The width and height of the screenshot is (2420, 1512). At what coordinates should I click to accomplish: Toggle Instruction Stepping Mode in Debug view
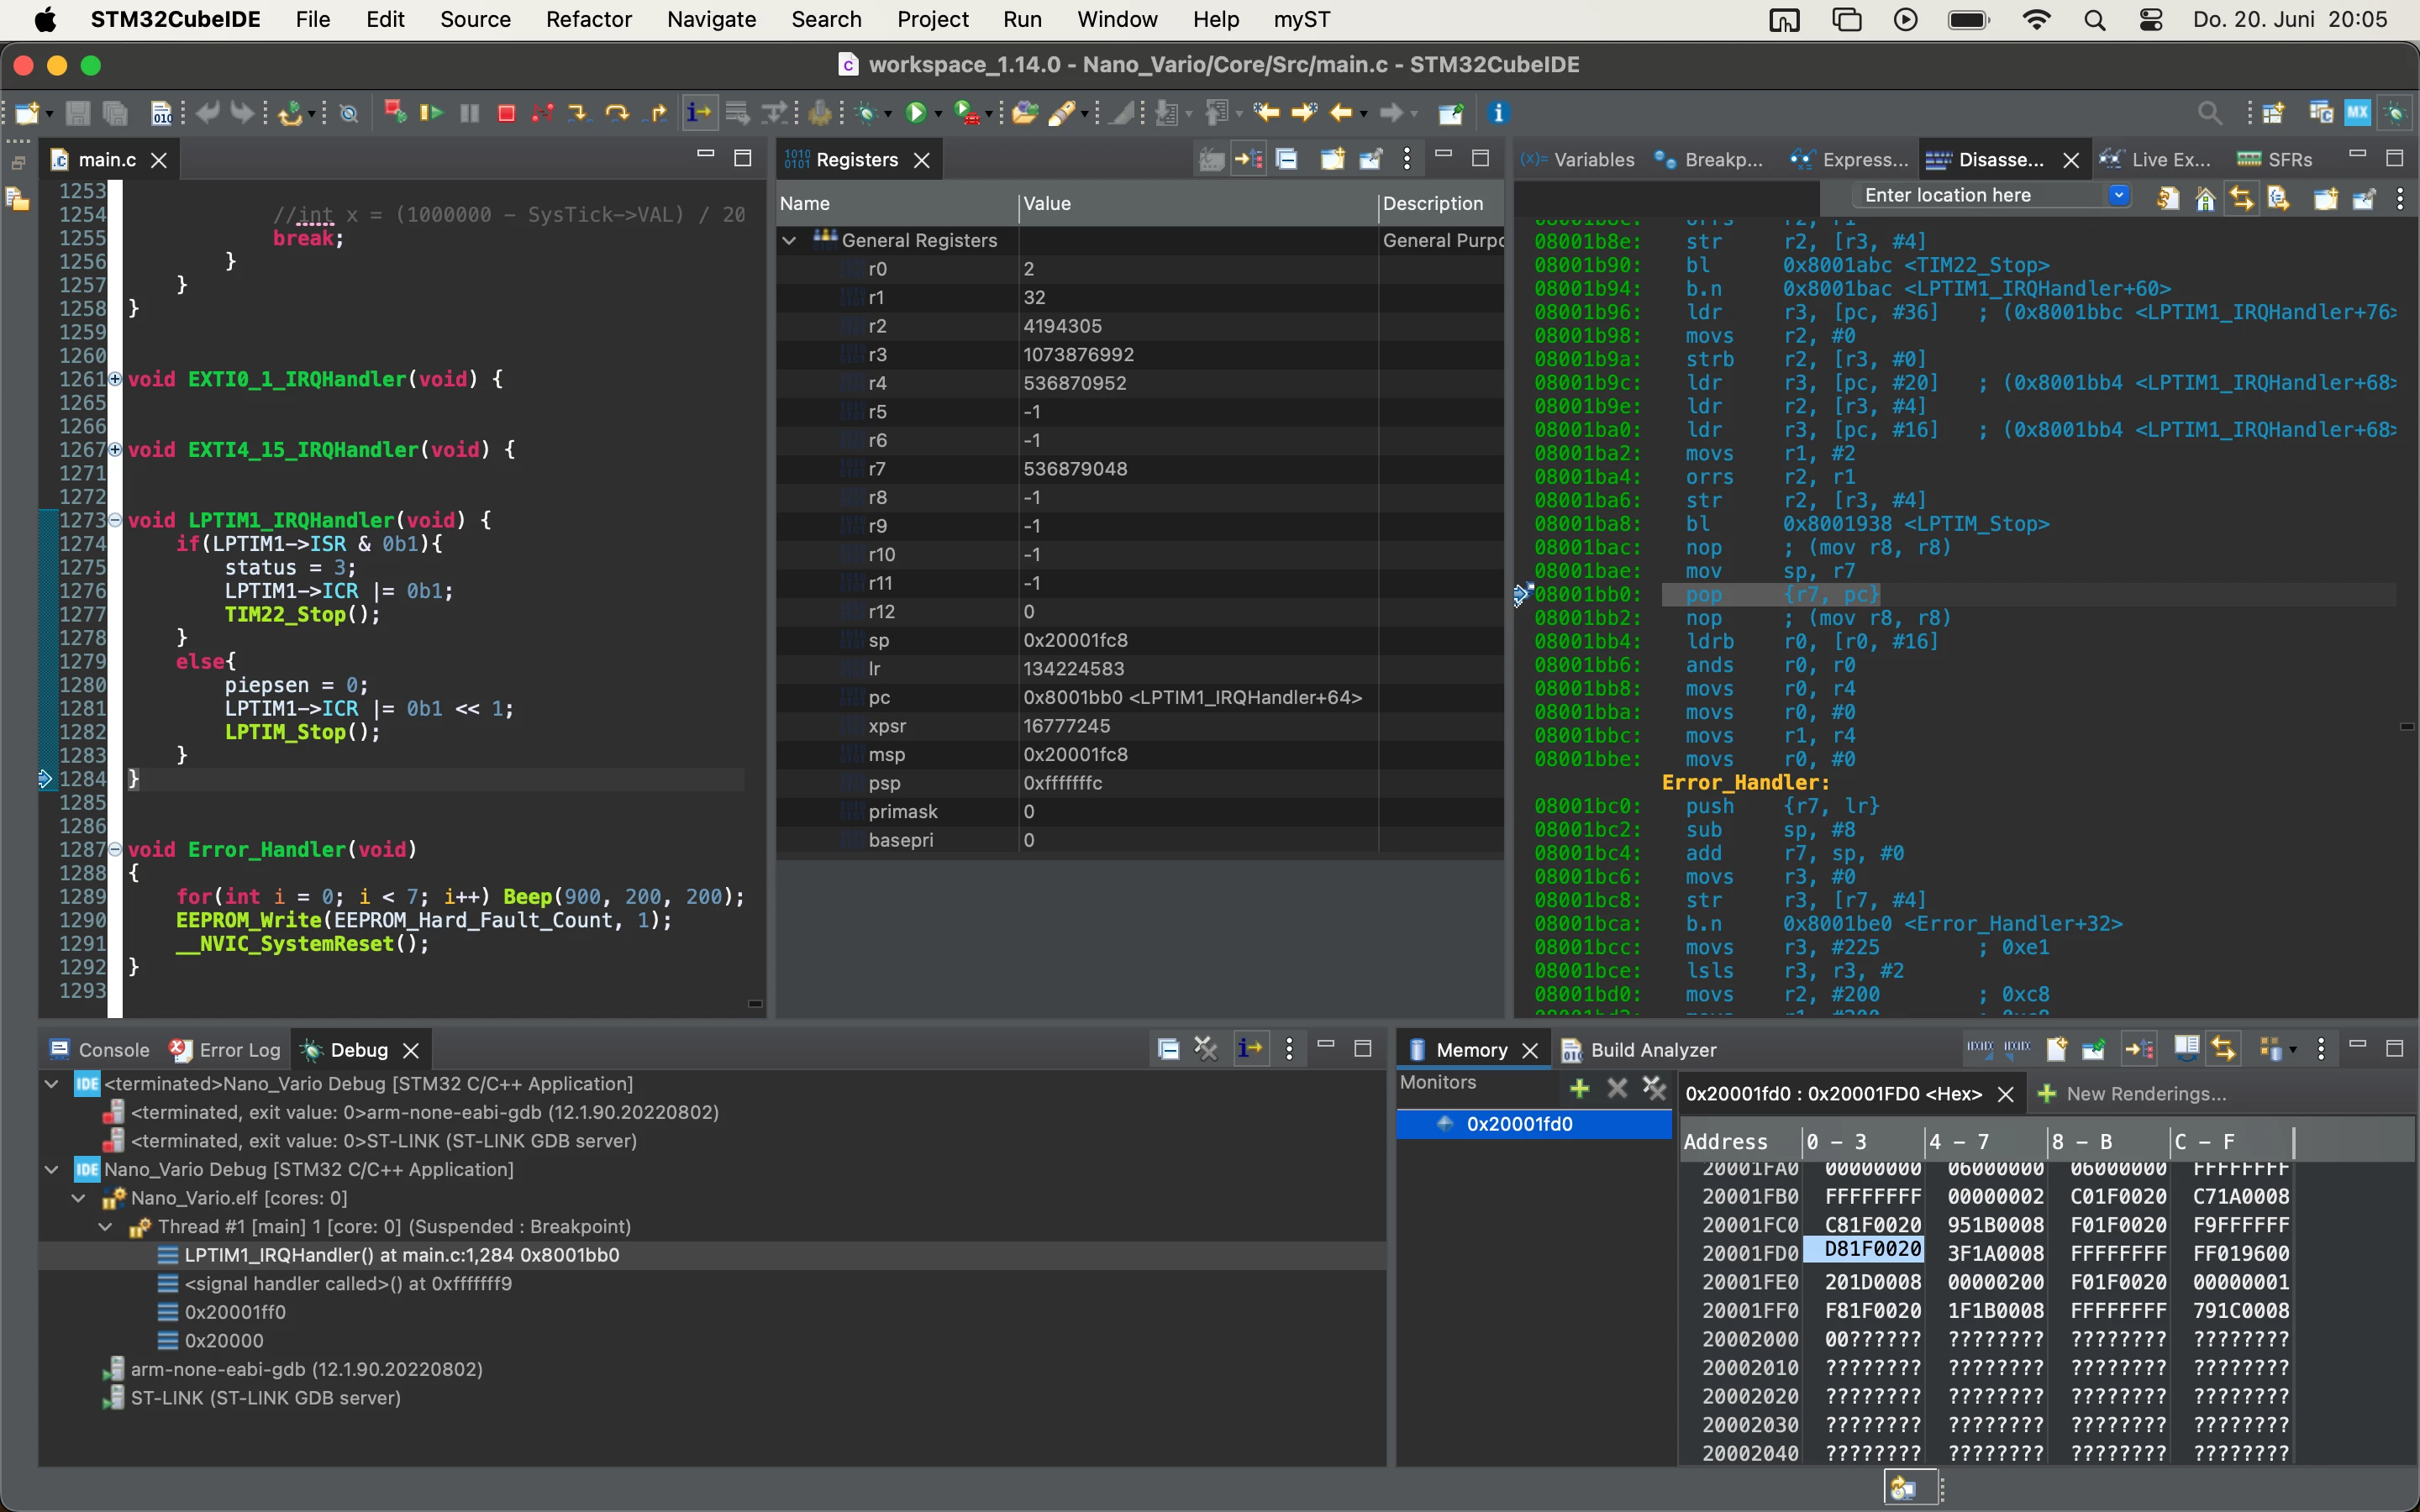tap(1250, 1048)
